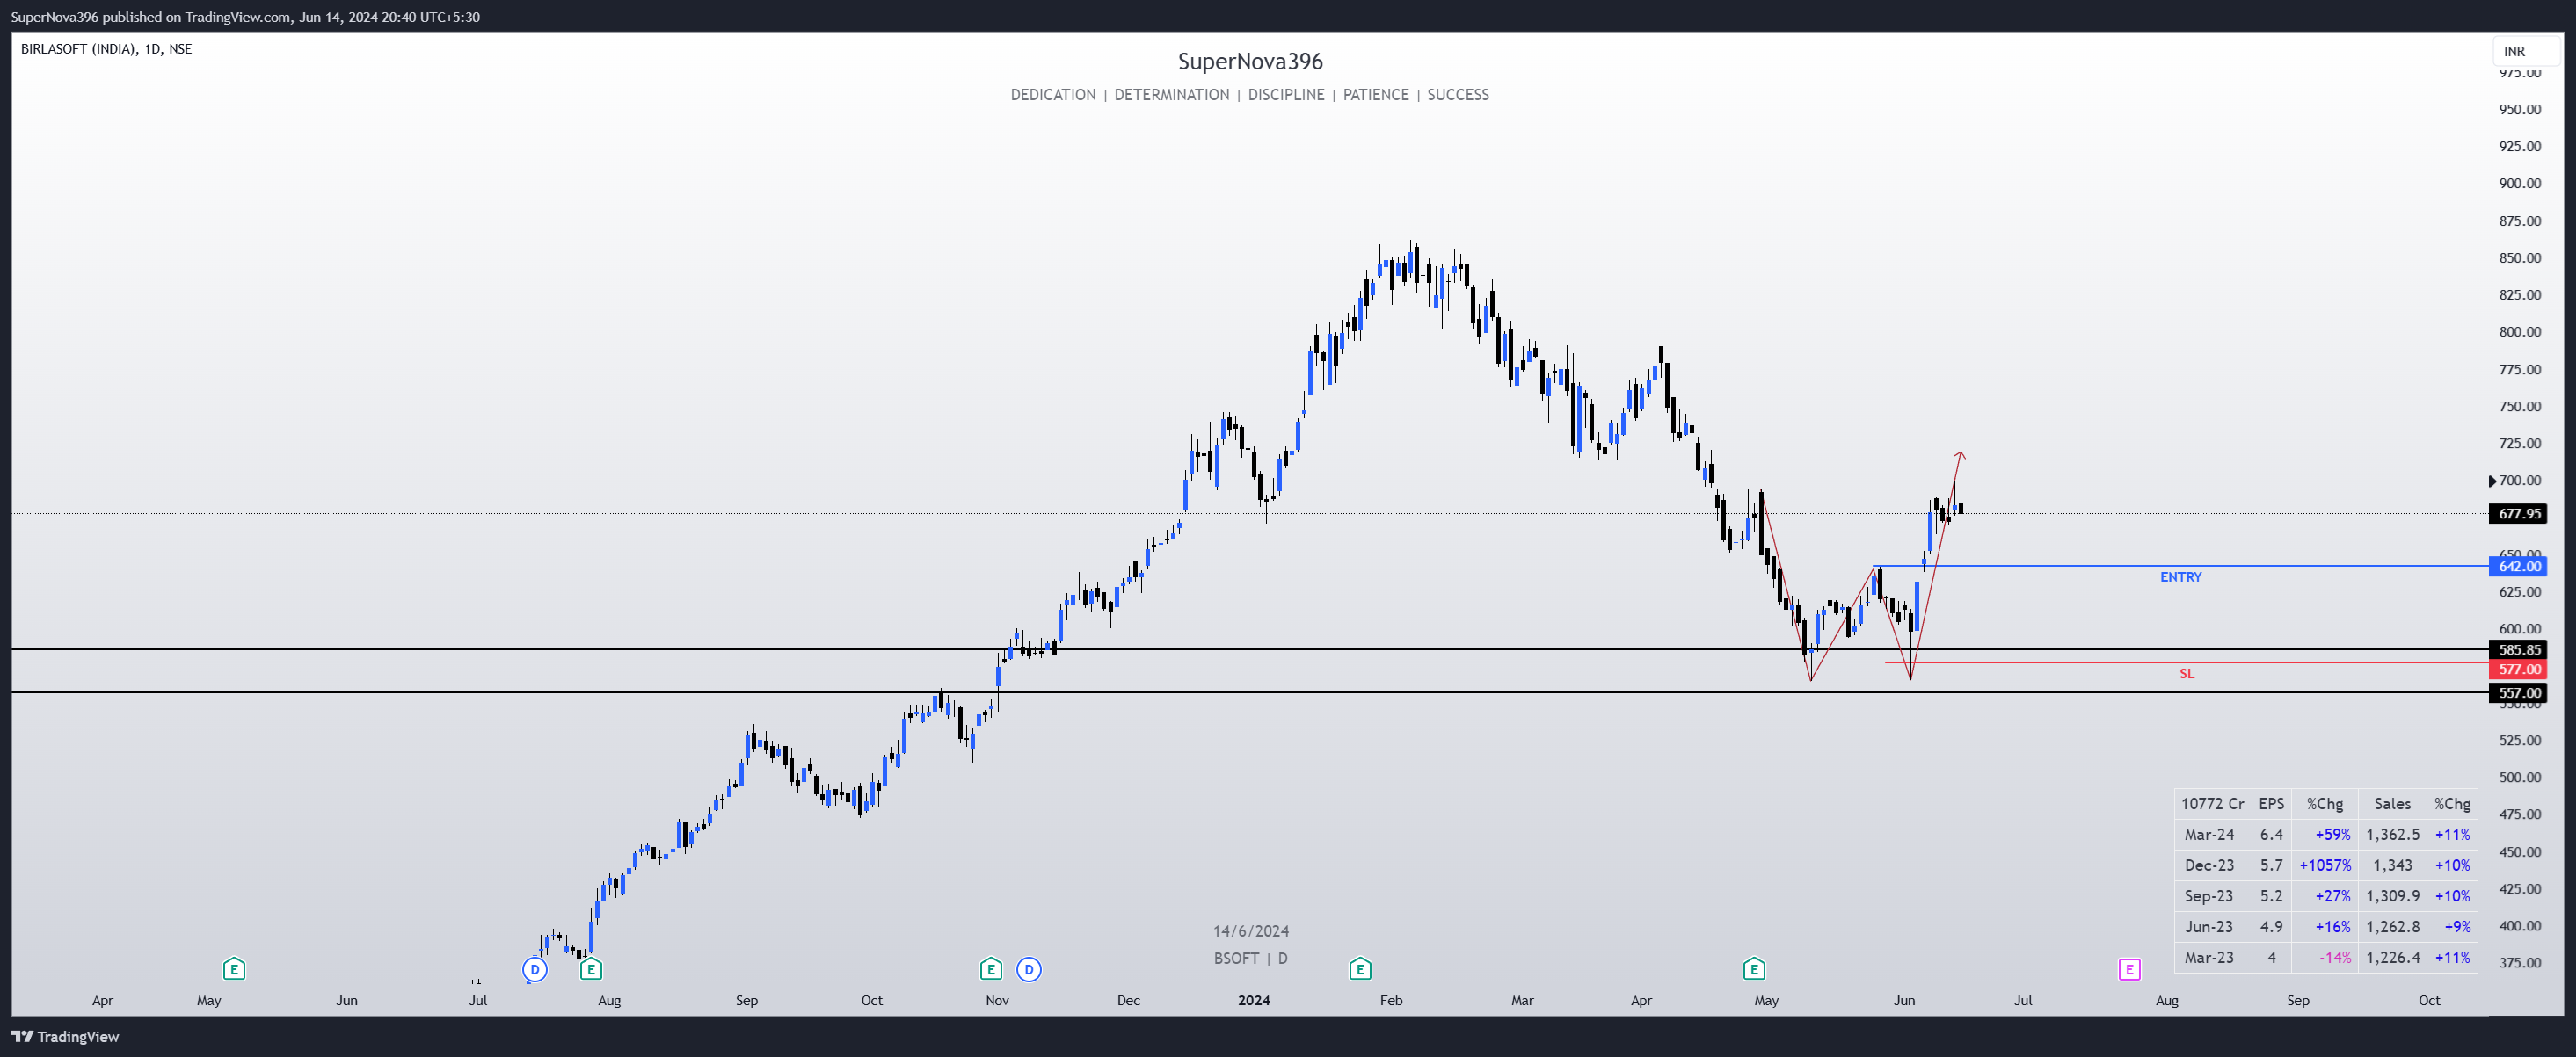This screenshot has height=1057, width=2576.
Task: Select the earnings E marker near May 2024
Action: [1754, 969]
